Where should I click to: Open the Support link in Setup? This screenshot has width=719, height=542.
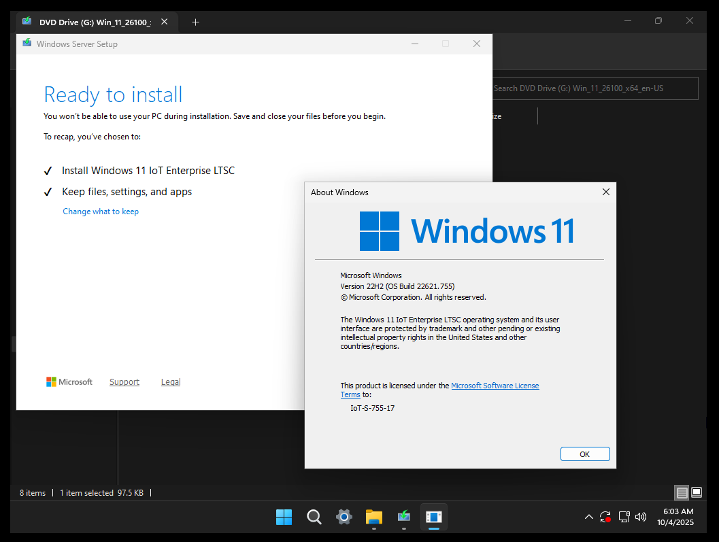124,382
